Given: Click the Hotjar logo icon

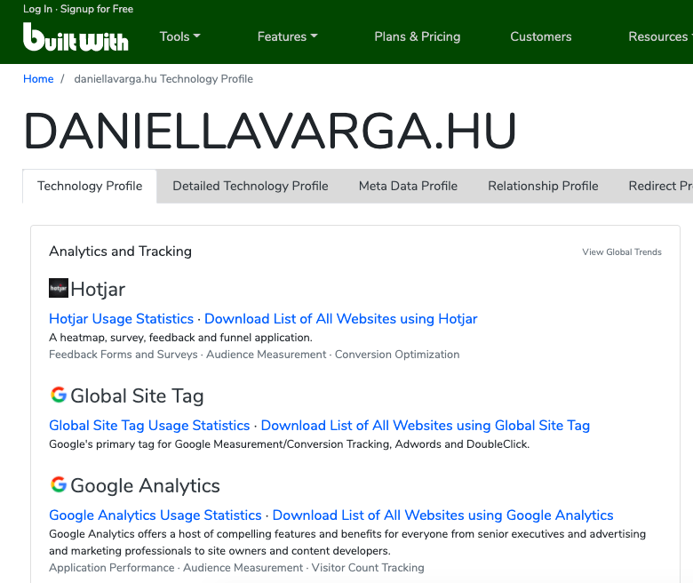Looking at the screenshot, I should (x=59, y=288).
